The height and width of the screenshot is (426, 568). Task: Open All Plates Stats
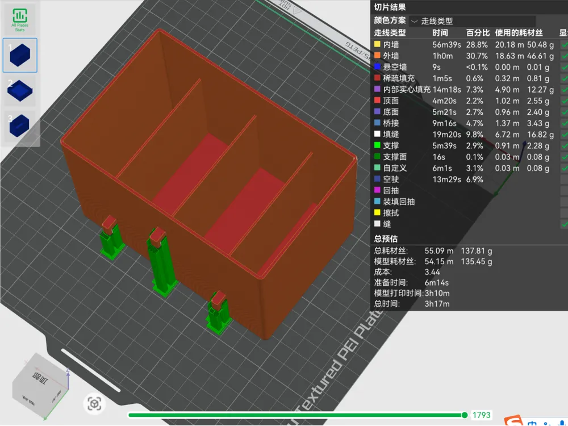click(x=20, y=20)
